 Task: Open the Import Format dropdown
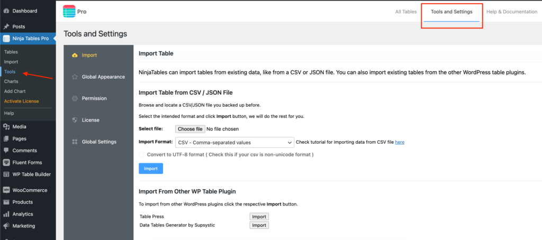coord(234,142)
